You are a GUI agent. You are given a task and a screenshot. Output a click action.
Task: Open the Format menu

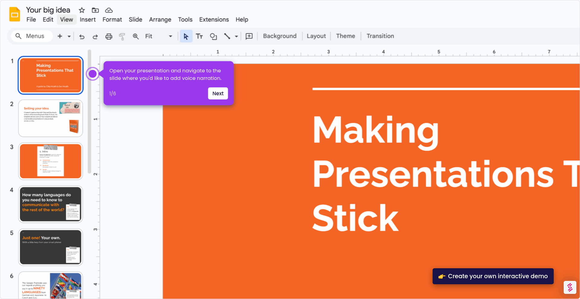(x=112, y=20)
